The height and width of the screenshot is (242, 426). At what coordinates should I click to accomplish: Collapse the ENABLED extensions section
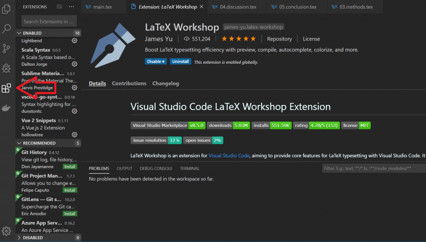pos(20,33)
